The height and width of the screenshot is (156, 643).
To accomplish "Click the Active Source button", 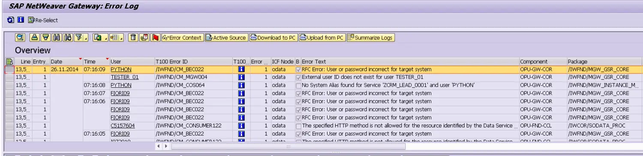I will click(226, 38).
